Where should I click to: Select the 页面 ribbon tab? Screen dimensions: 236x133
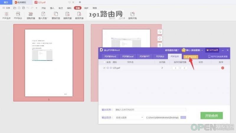[78, 8]
